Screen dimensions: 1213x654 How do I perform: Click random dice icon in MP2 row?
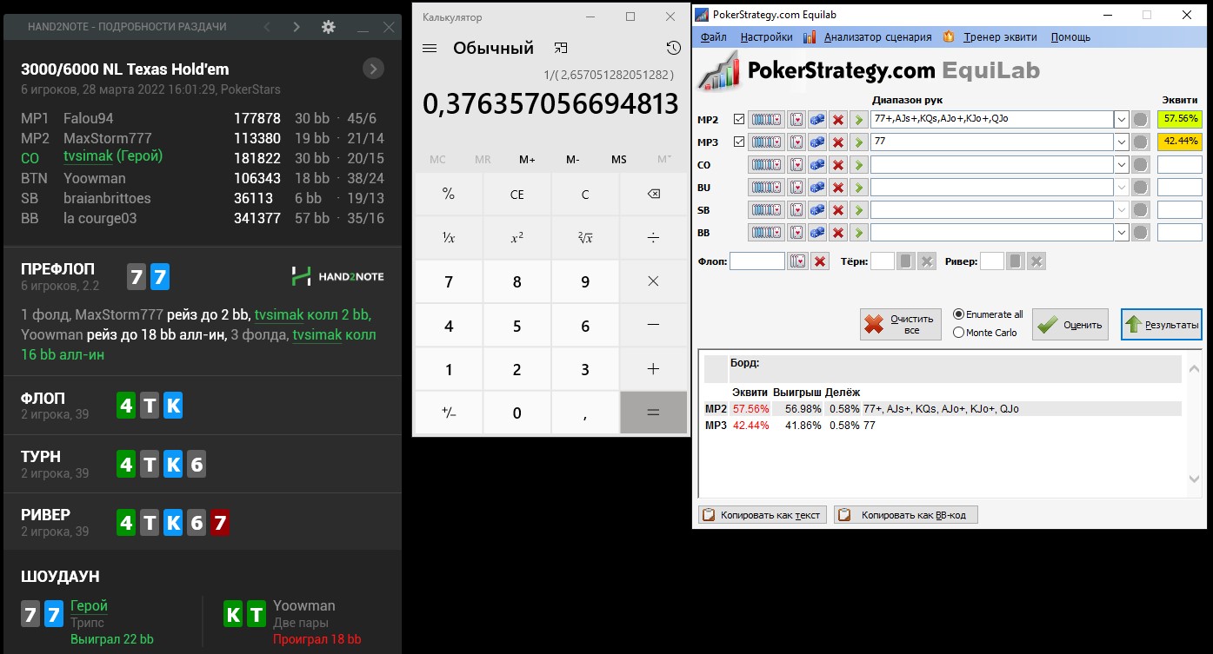click(817, 119)
